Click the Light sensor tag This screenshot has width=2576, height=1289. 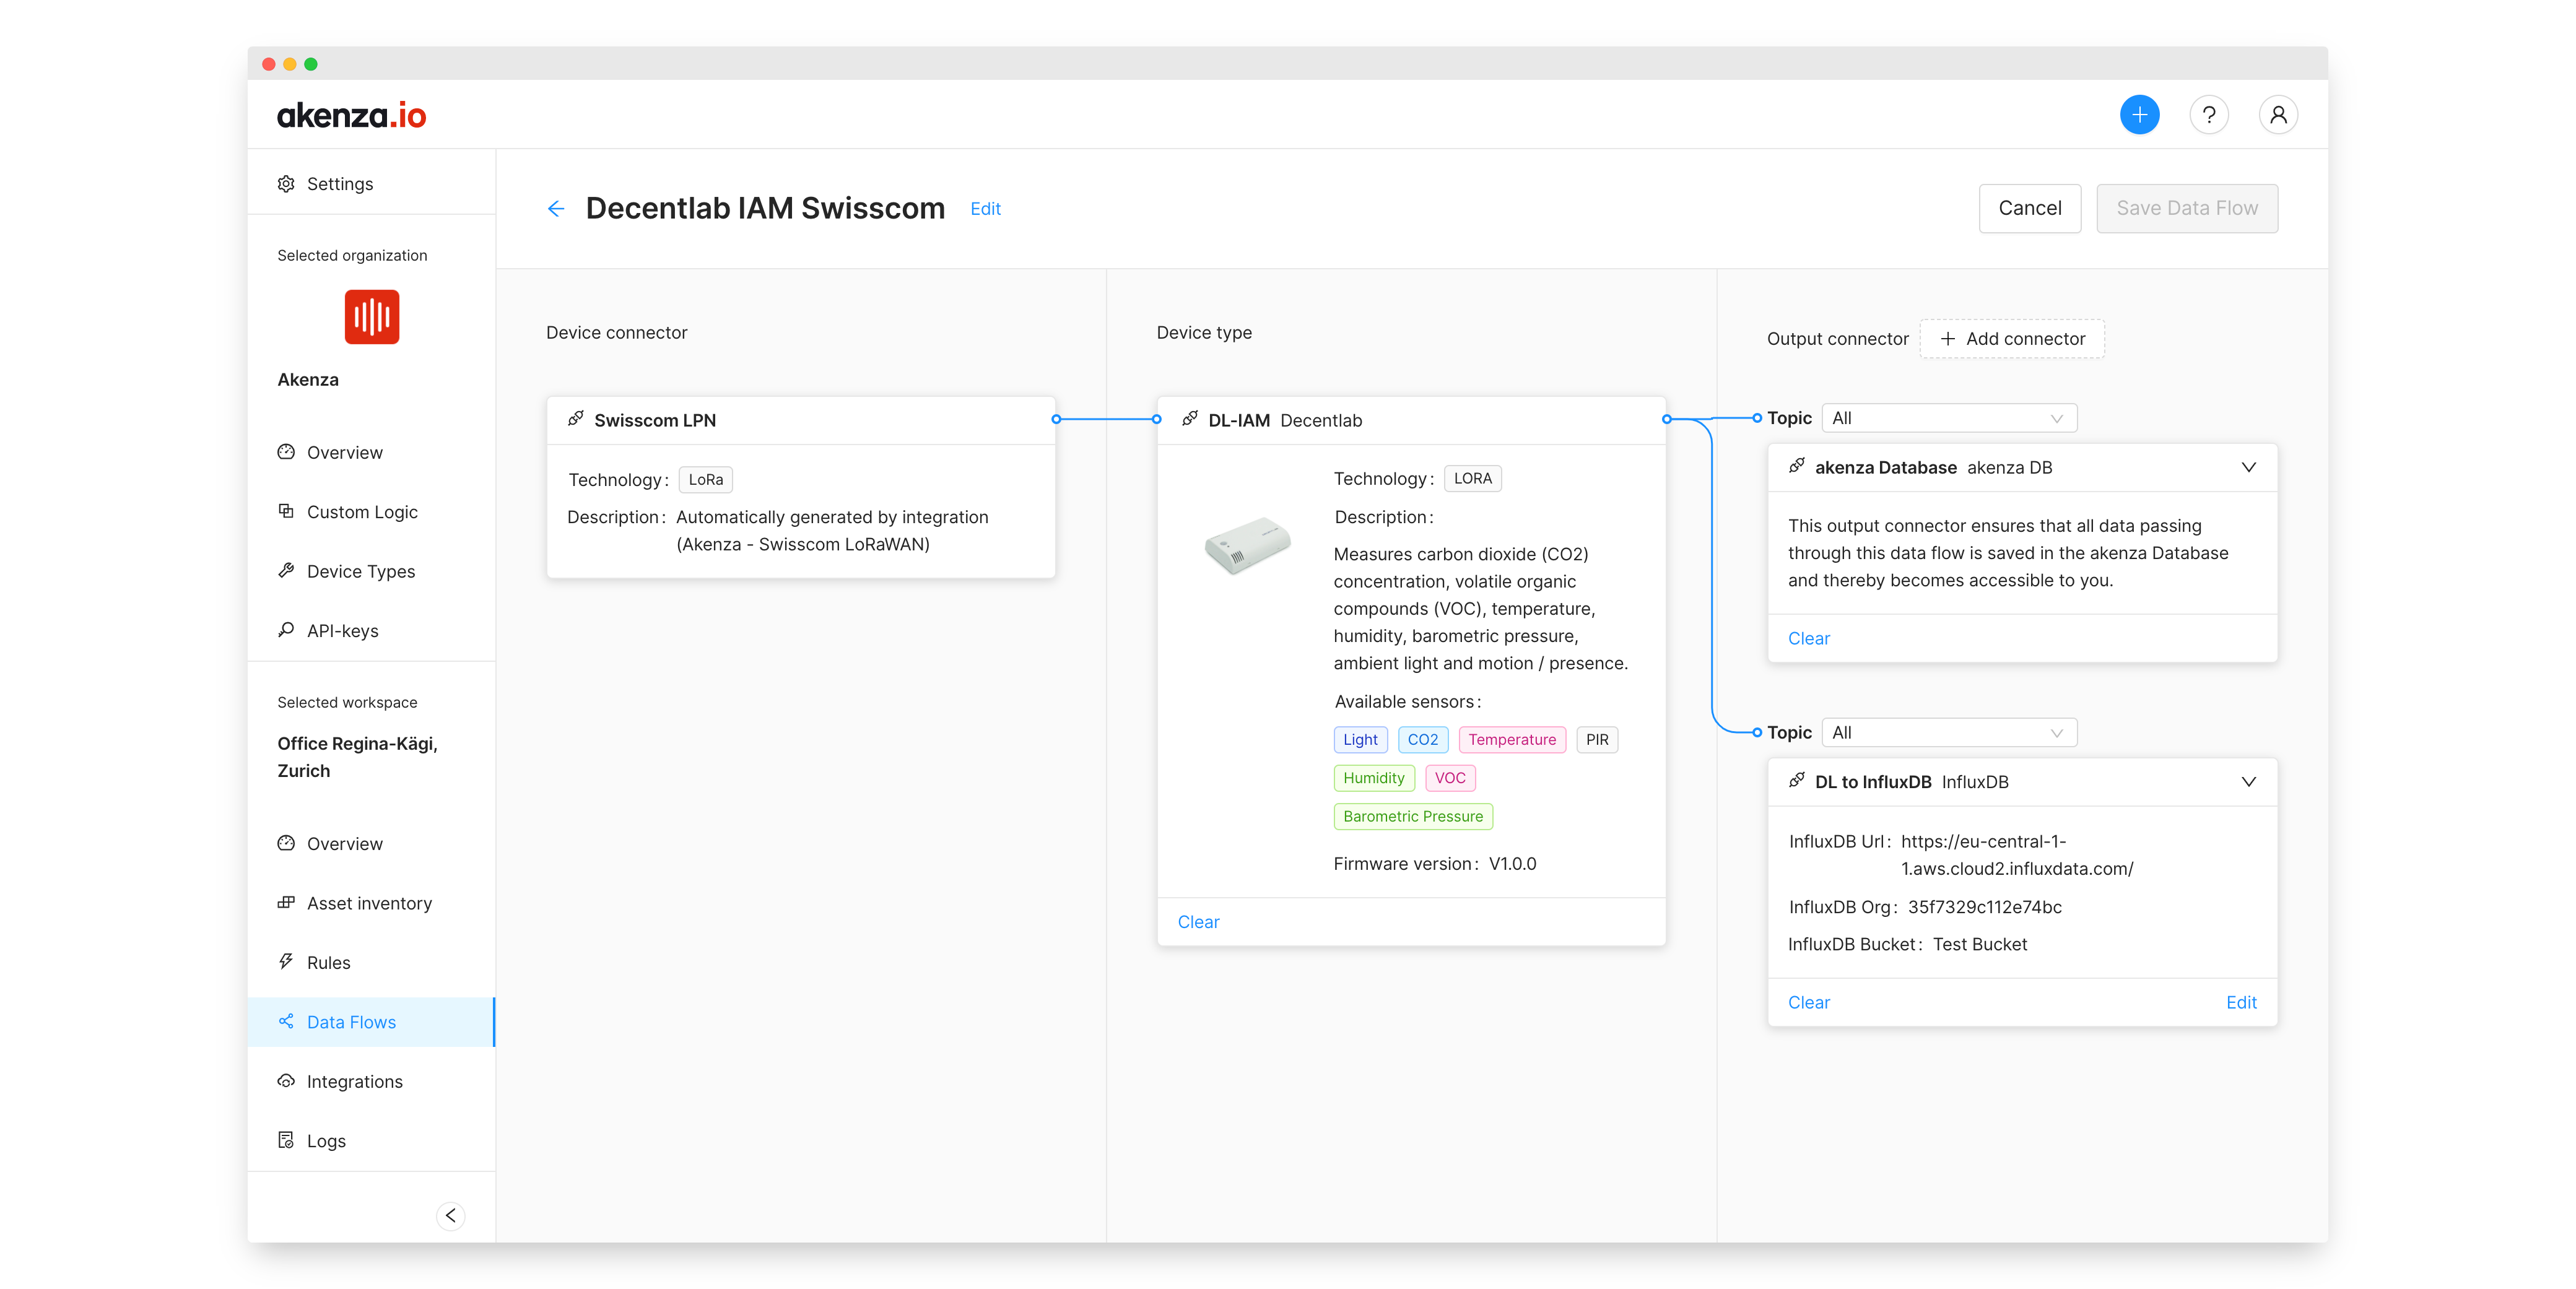pyautogui.click(x=1360, y=740)
